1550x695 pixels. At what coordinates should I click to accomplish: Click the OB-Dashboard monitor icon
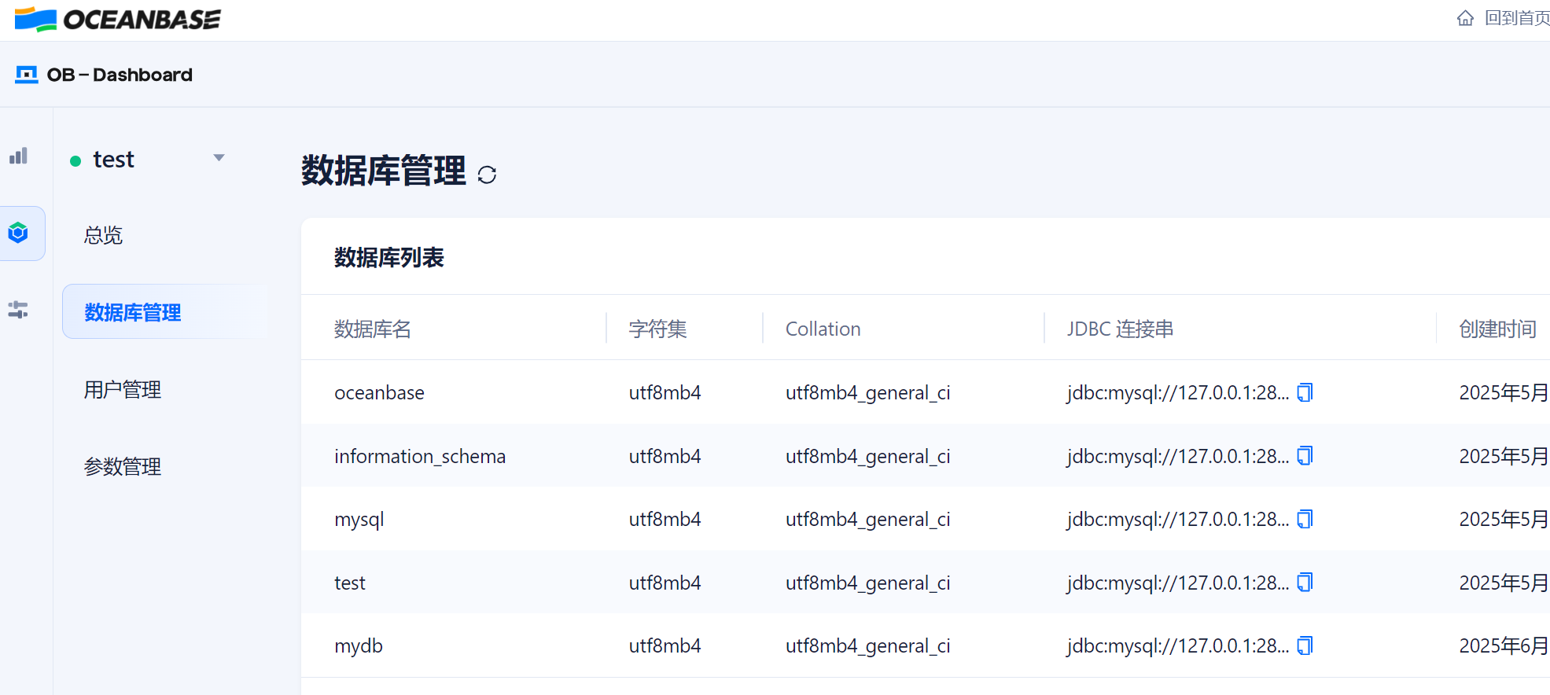27,75
